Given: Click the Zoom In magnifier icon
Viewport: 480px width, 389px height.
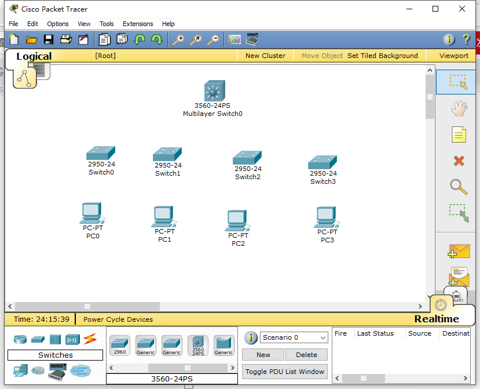Looking at the screenshot, I should 178,40.
